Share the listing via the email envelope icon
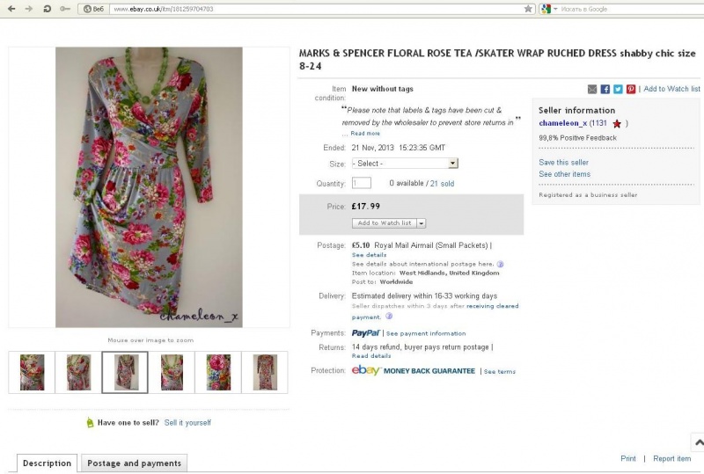The image size is (704, 474). coord(592,89)
